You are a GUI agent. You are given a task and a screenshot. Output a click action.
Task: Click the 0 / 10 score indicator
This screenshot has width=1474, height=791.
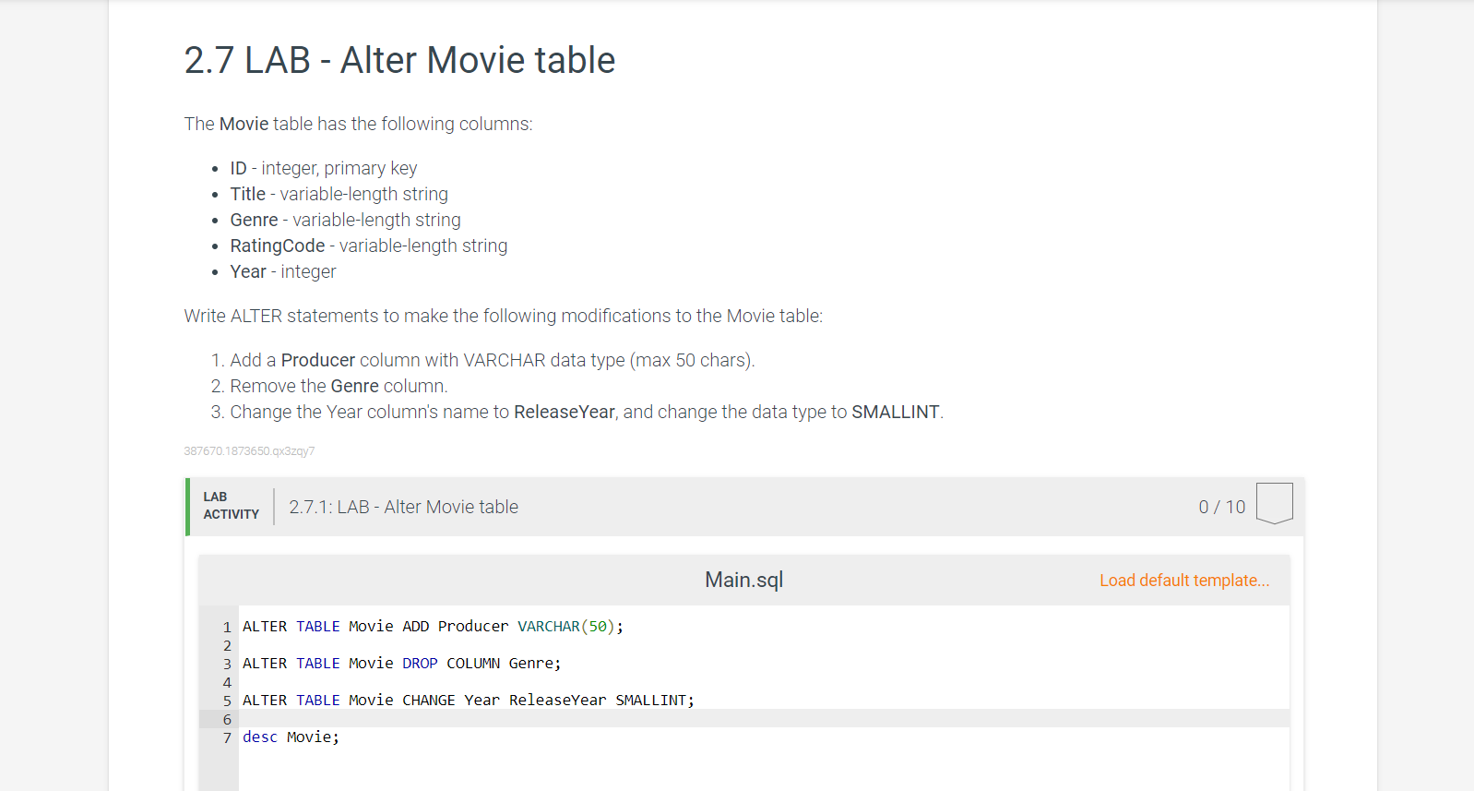pyautogui.click(x=1221, y=507)
